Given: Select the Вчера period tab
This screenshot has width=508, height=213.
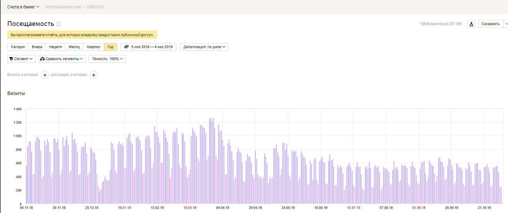Looking at the screenshot, I should coord(37,47).
